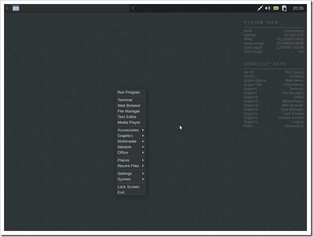
Task: Select the window icon on workspace 1
Action: (16, 8)
